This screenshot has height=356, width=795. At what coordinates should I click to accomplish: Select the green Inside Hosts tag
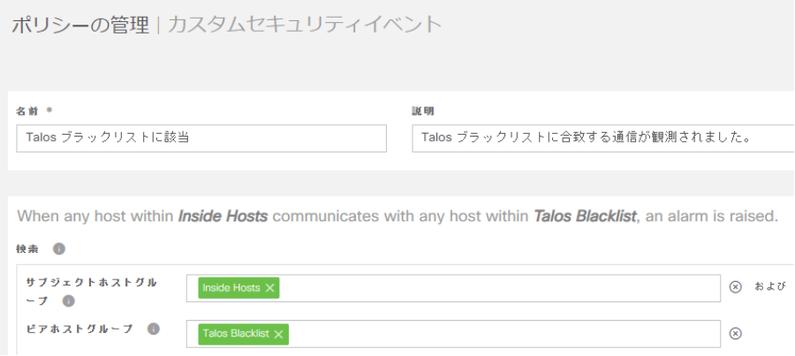231,288
